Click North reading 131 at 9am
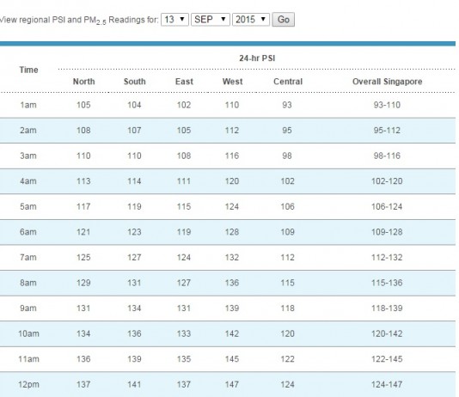This screenshot has width=459, height=397. [x=83, y=308]
